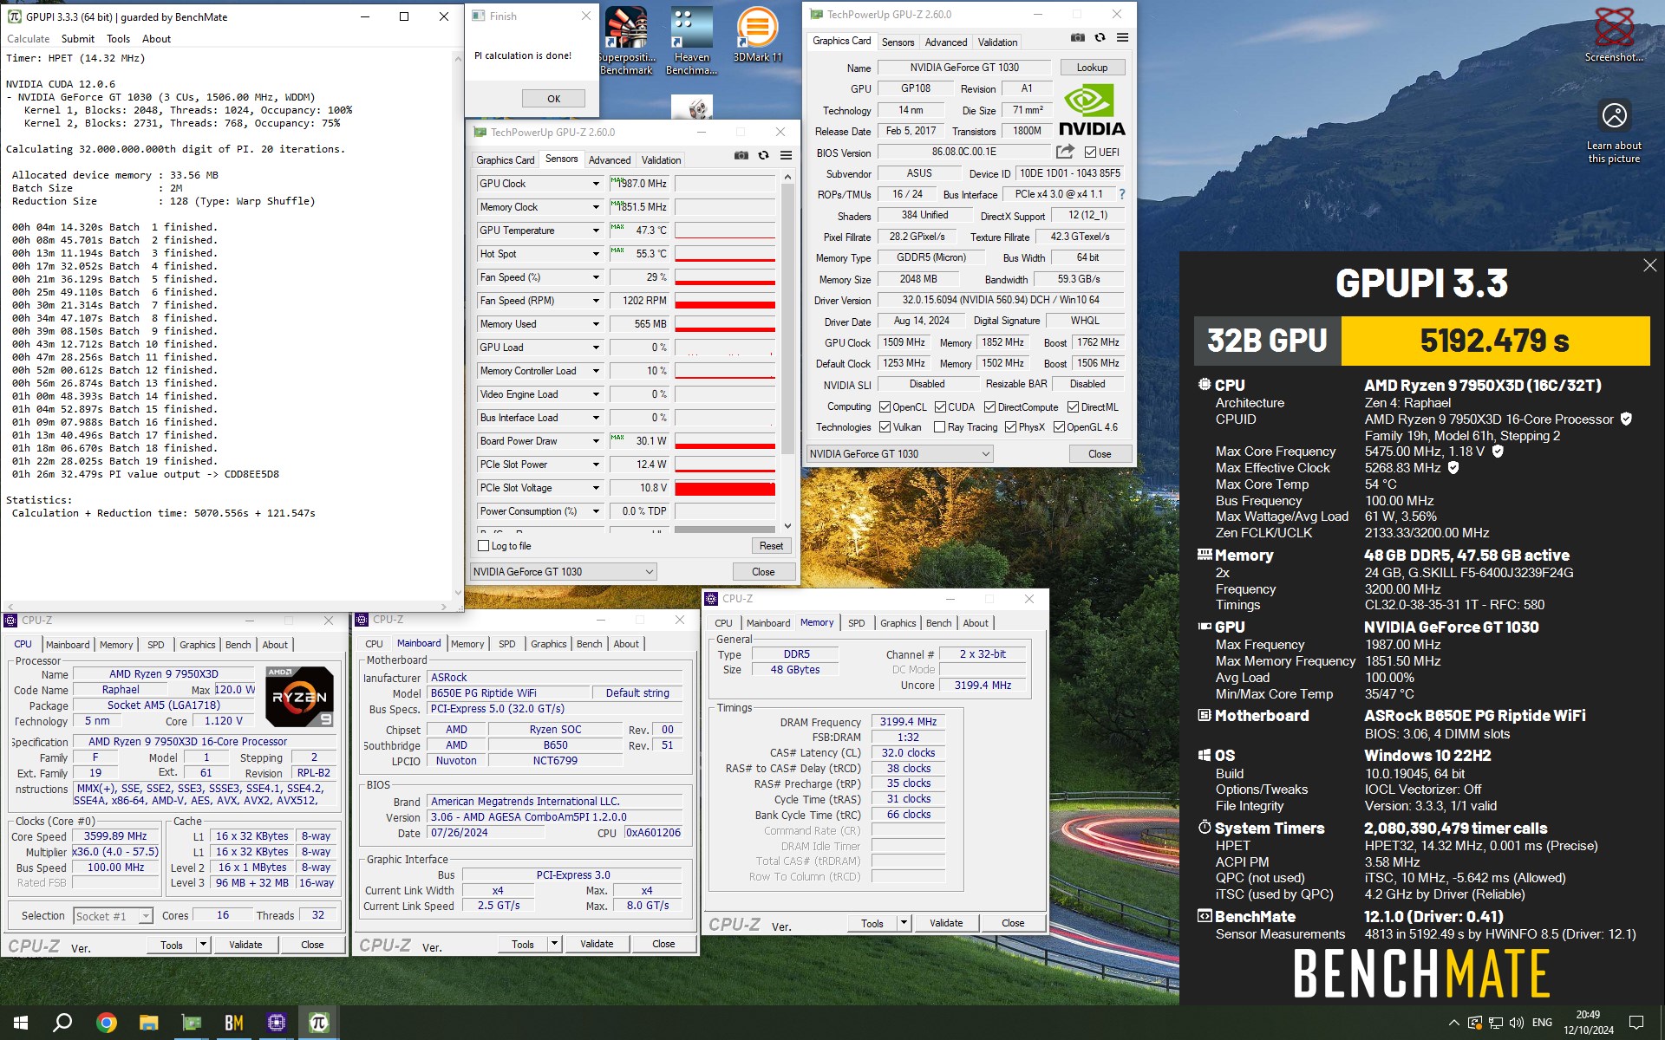This screenshot has height=1040, width=1665.
Task: Open File Explorer from taskbar
Action: [149, 1023]
